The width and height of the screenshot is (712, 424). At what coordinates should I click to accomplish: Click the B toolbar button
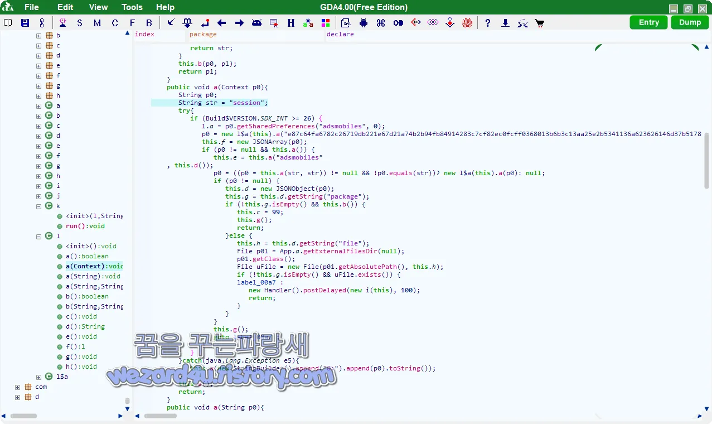(x=149, y=23)
